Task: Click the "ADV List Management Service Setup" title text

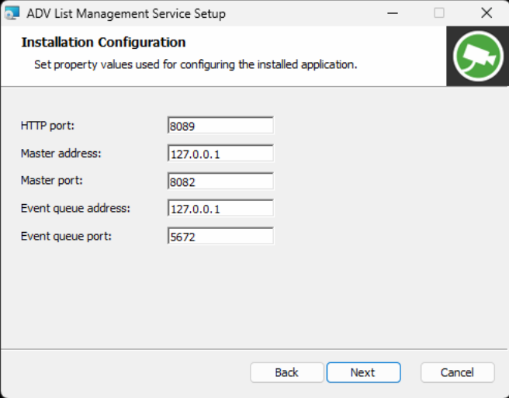Action: (x=126, y=13)
